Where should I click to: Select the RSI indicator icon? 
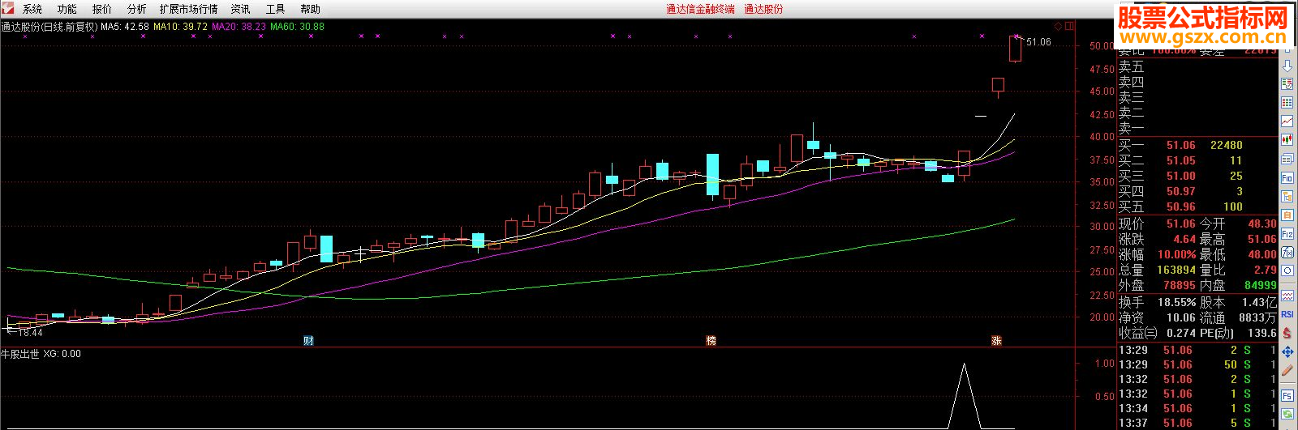1287,314
